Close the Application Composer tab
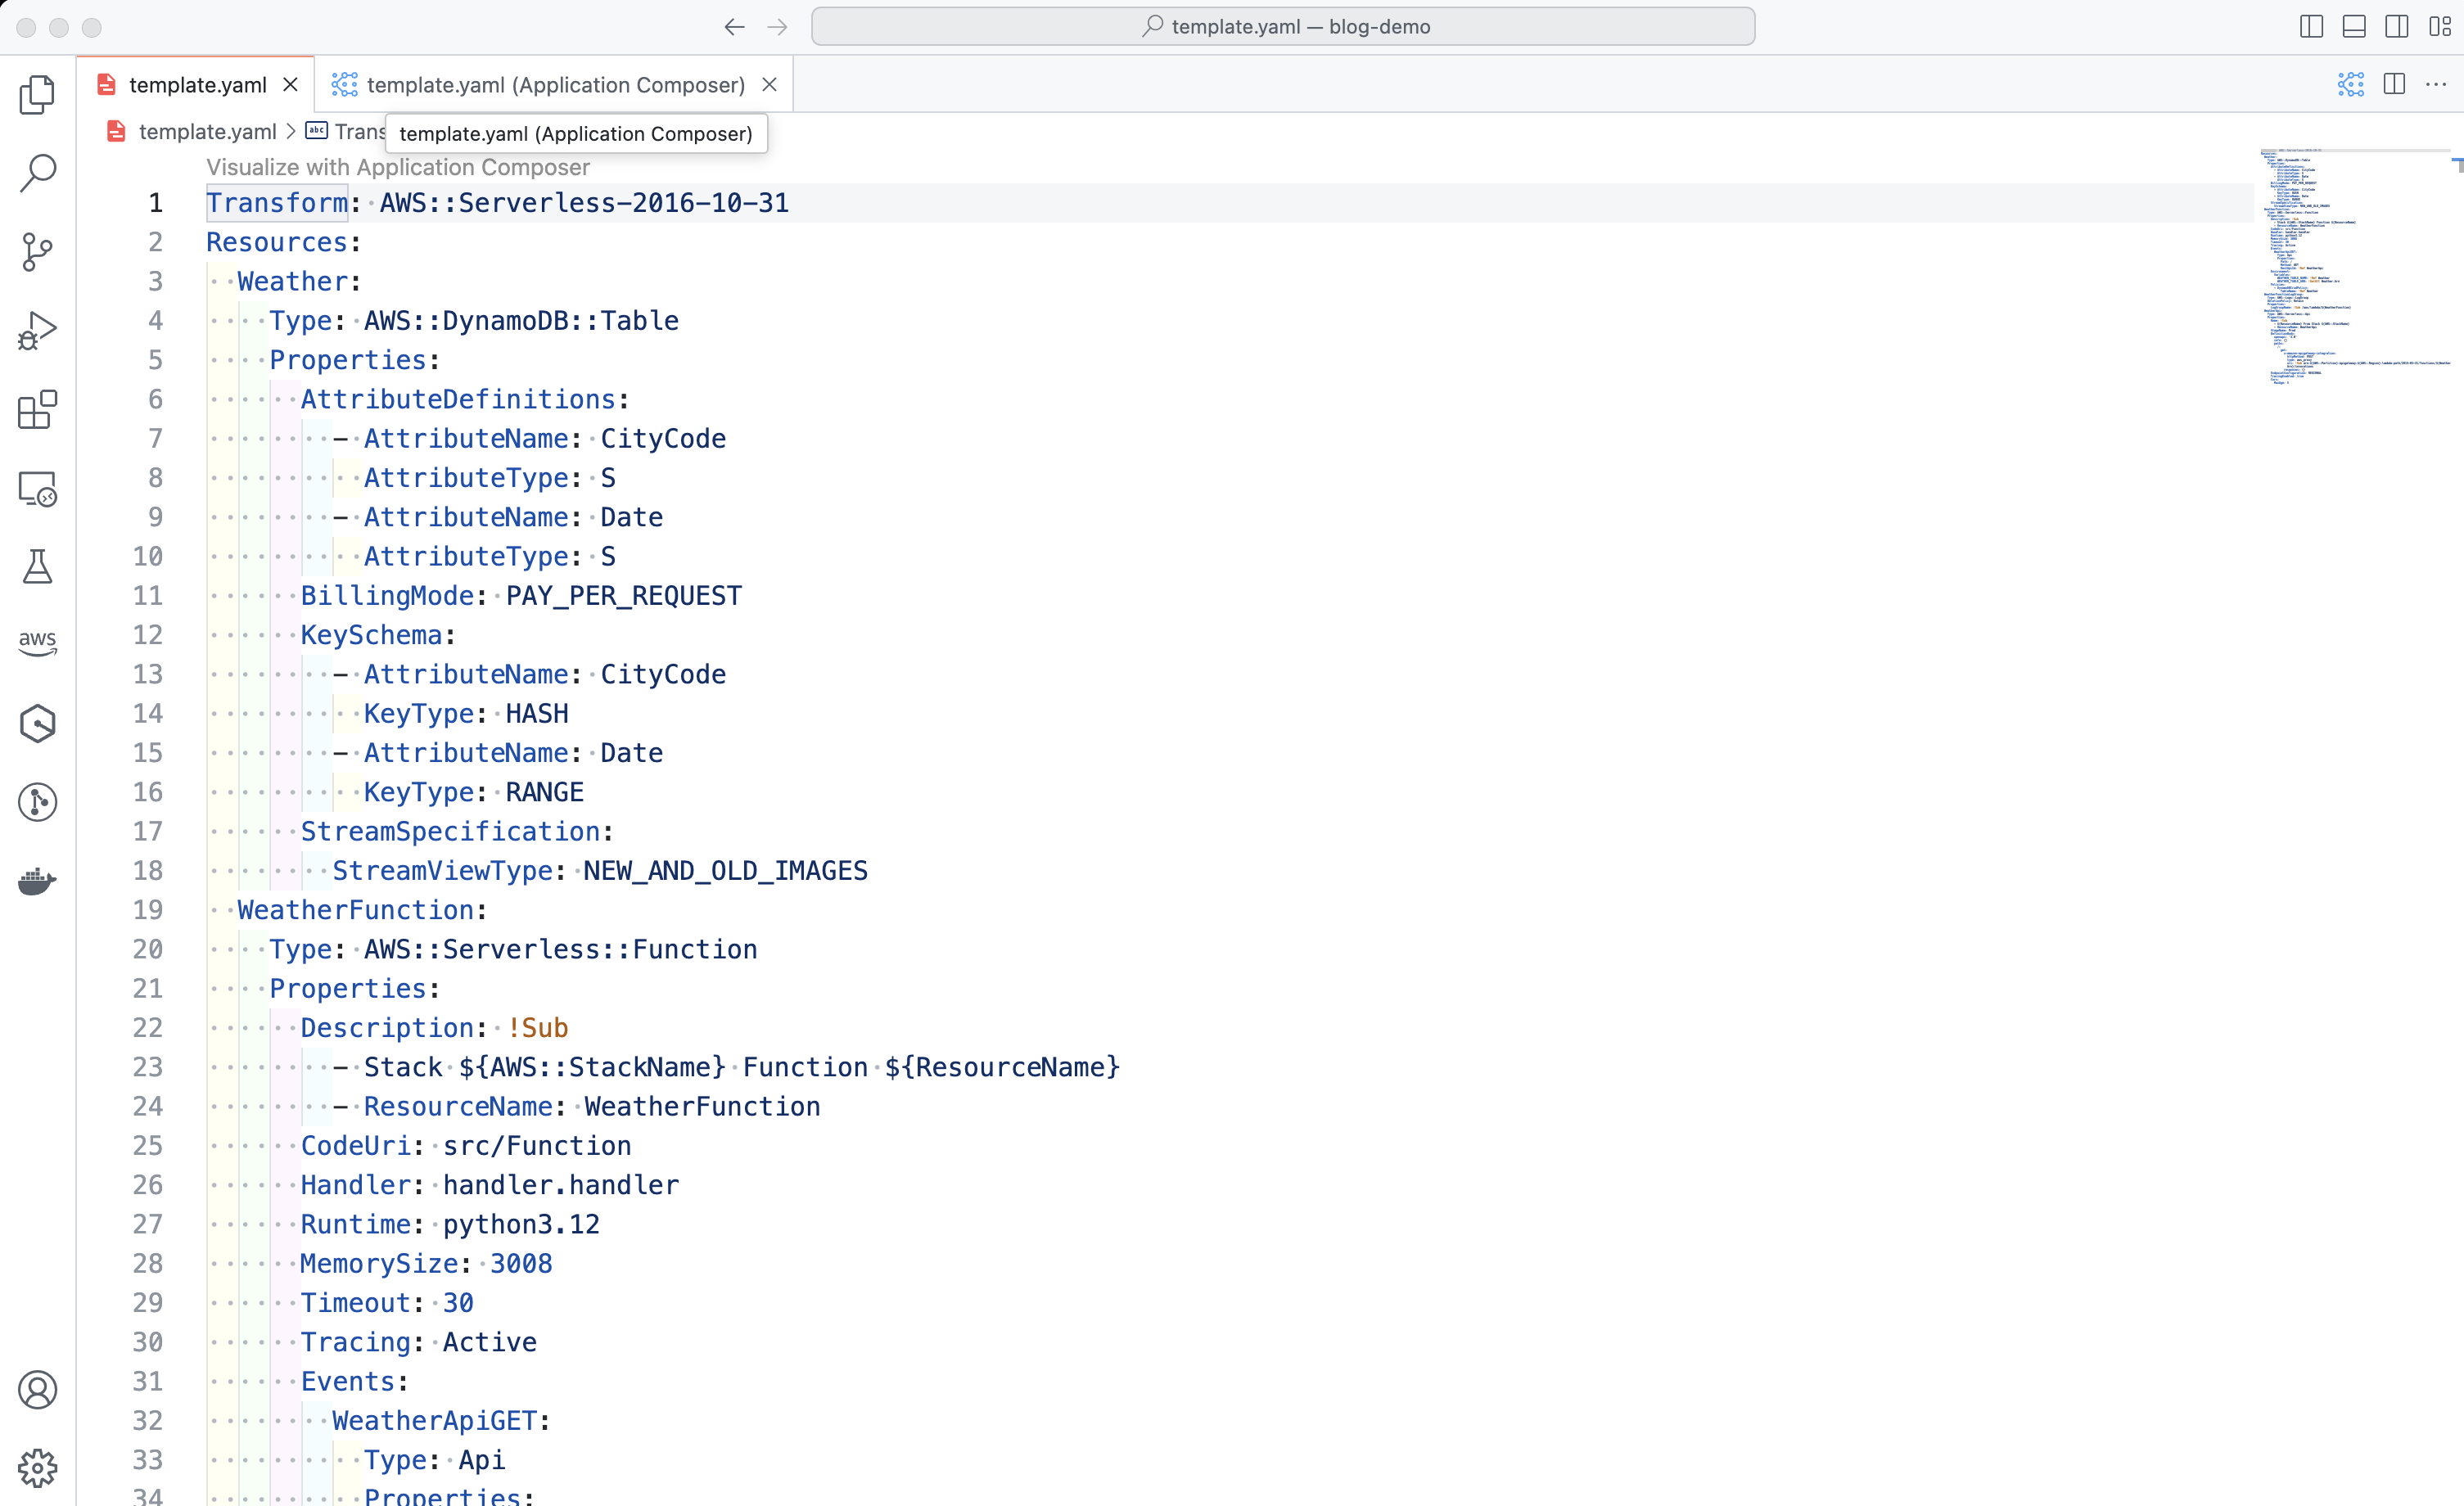The image size is (2464, 1506). tap(769, 85)
